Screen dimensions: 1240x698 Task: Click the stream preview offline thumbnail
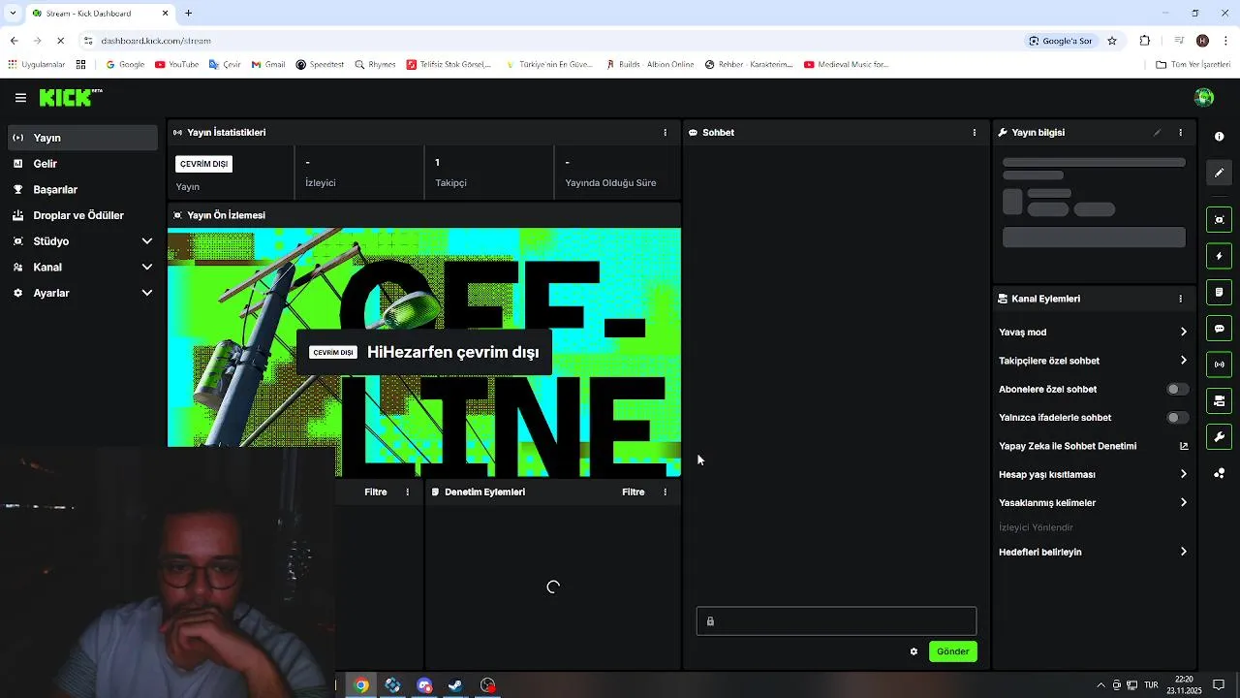click(x=424, y=352)
